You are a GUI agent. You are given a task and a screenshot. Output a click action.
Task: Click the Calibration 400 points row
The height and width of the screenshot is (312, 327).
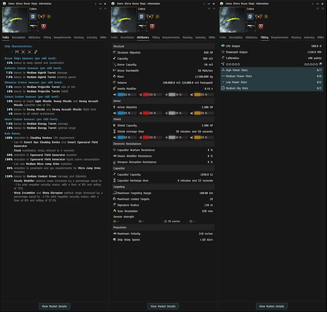pos(272,58)
